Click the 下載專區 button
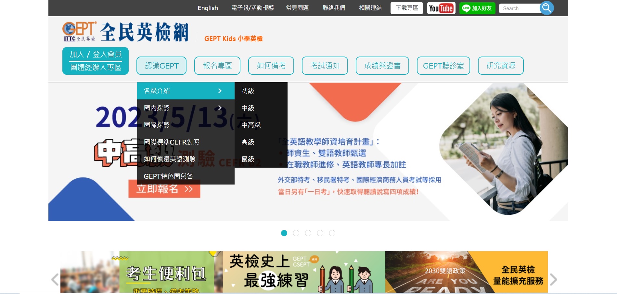Screen dimensions: 617x294 pyautogui.click(x=407, y=8)
